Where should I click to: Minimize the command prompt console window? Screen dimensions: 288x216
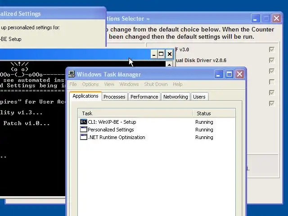pos(154,54)
